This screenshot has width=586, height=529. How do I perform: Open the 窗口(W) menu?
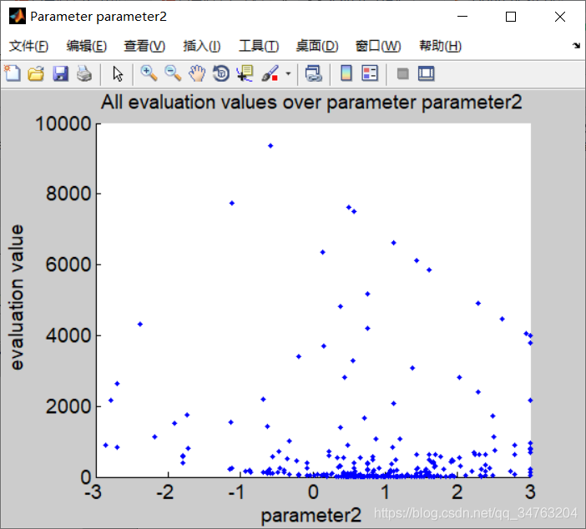pos(378,46)
